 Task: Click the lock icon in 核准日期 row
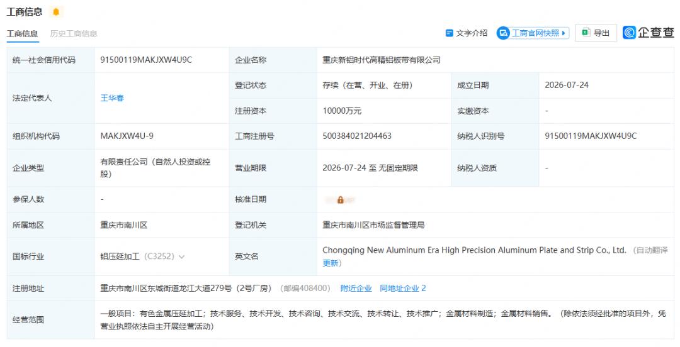[341, 200]
